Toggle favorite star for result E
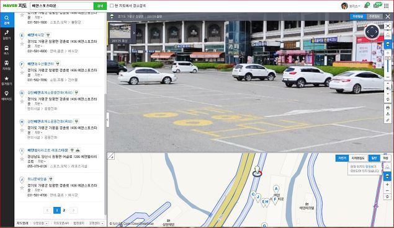394x228 pixels. point(22,44)
